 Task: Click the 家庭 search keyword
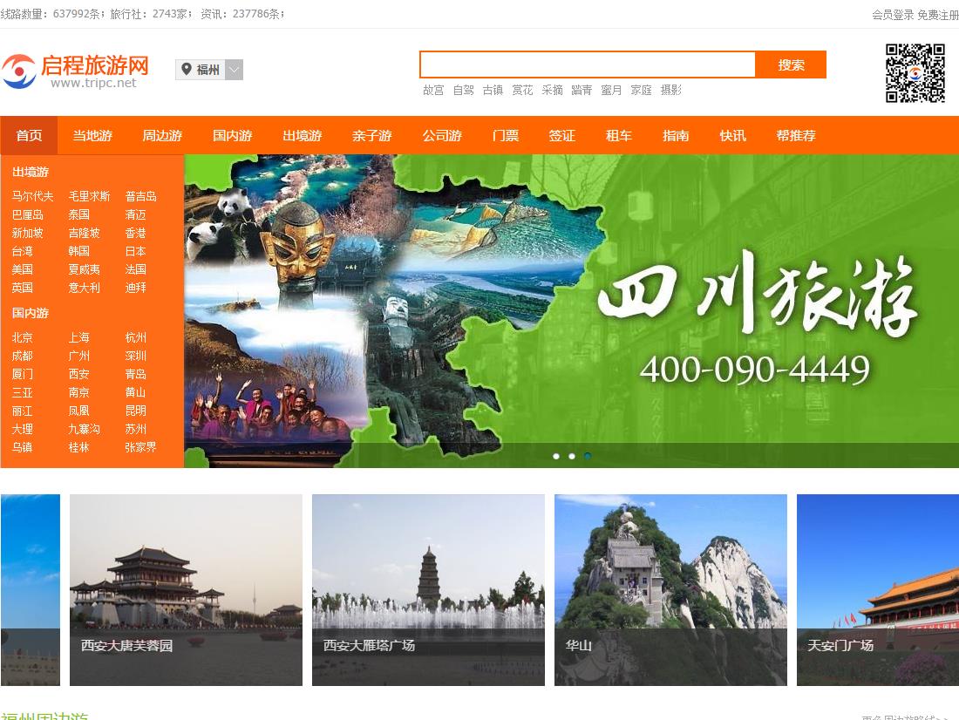[641, 91]
